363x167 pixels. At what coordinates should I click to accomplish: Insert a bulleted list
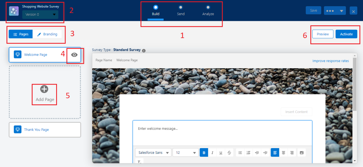point(240,152)
